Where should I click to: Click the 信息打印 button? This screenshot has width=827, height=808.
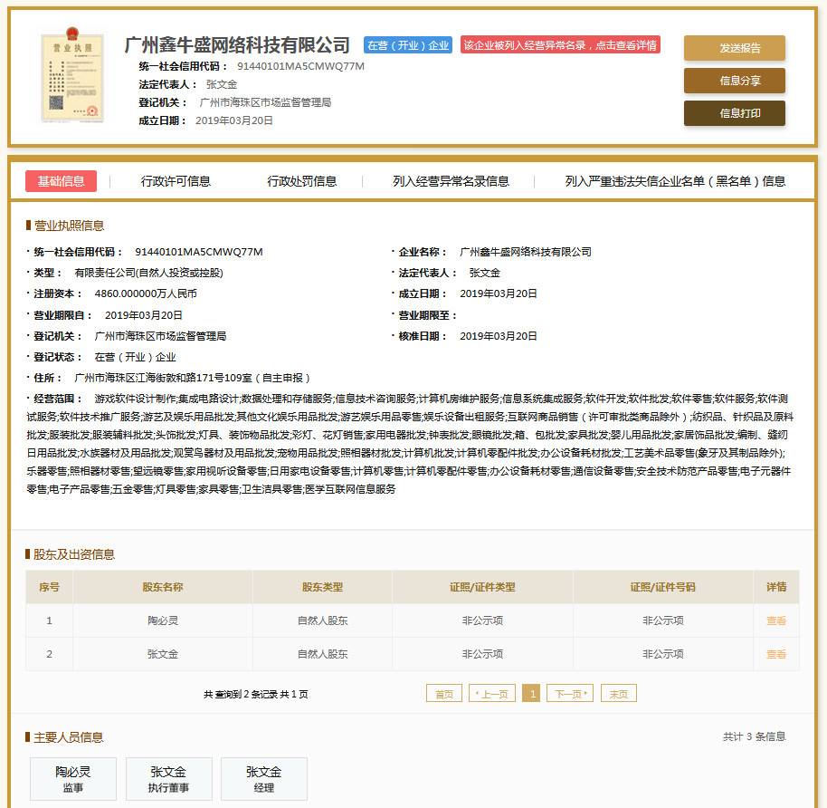point(734,113)
